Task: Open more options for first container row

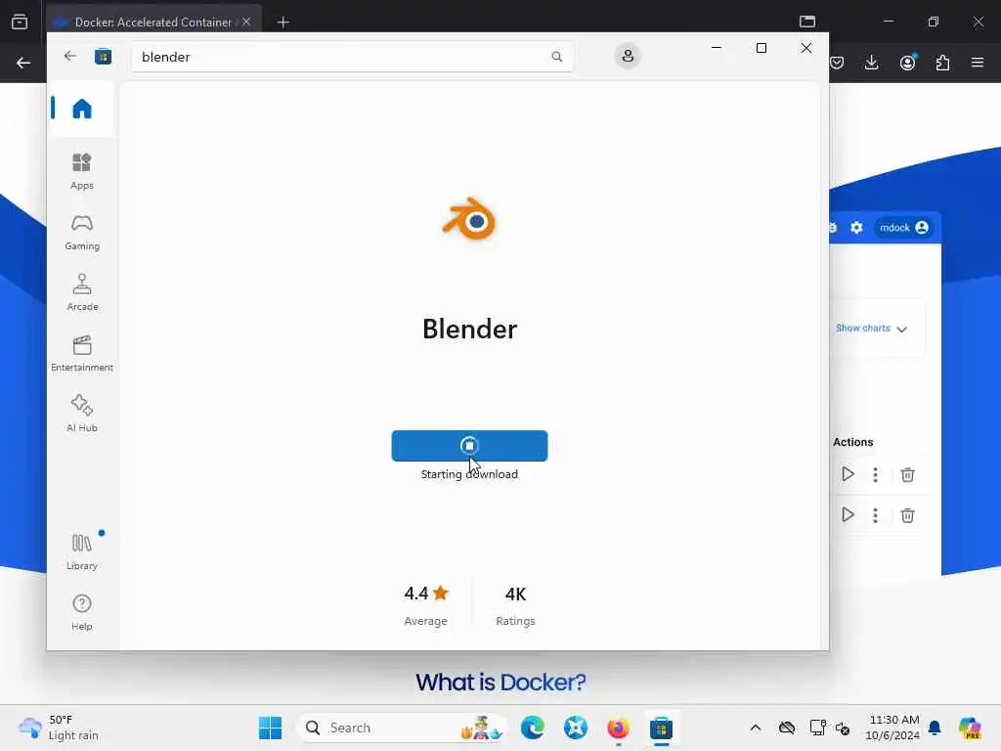Action: 875,474
